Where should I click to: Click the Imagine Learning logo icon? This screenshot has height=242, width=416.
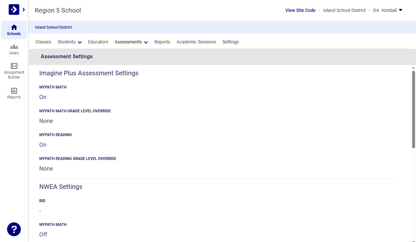click(14, 9)
